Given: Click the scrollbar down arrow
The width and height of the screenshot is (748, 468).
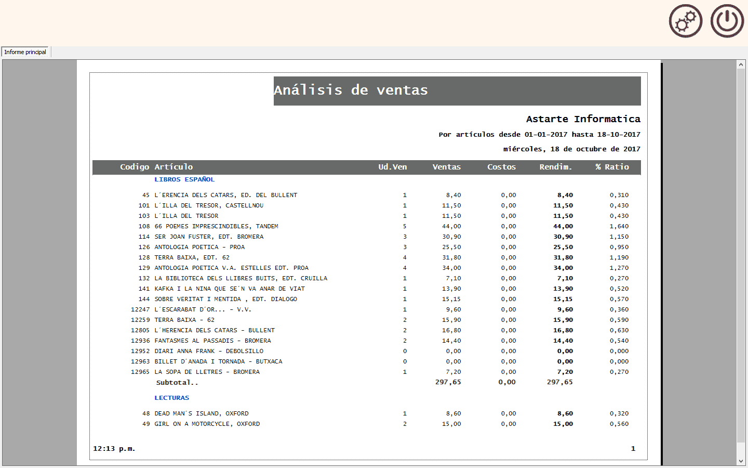Looking at the screenshot, I should pos(741,461).
